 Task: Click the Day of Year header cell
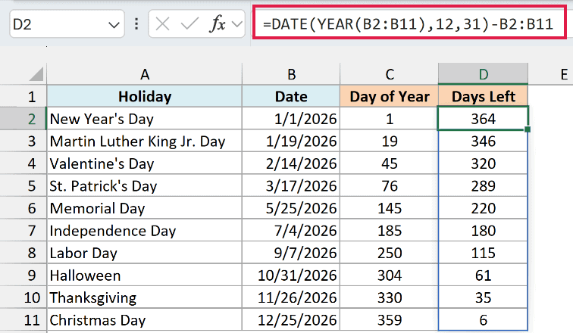pos(389,96)
